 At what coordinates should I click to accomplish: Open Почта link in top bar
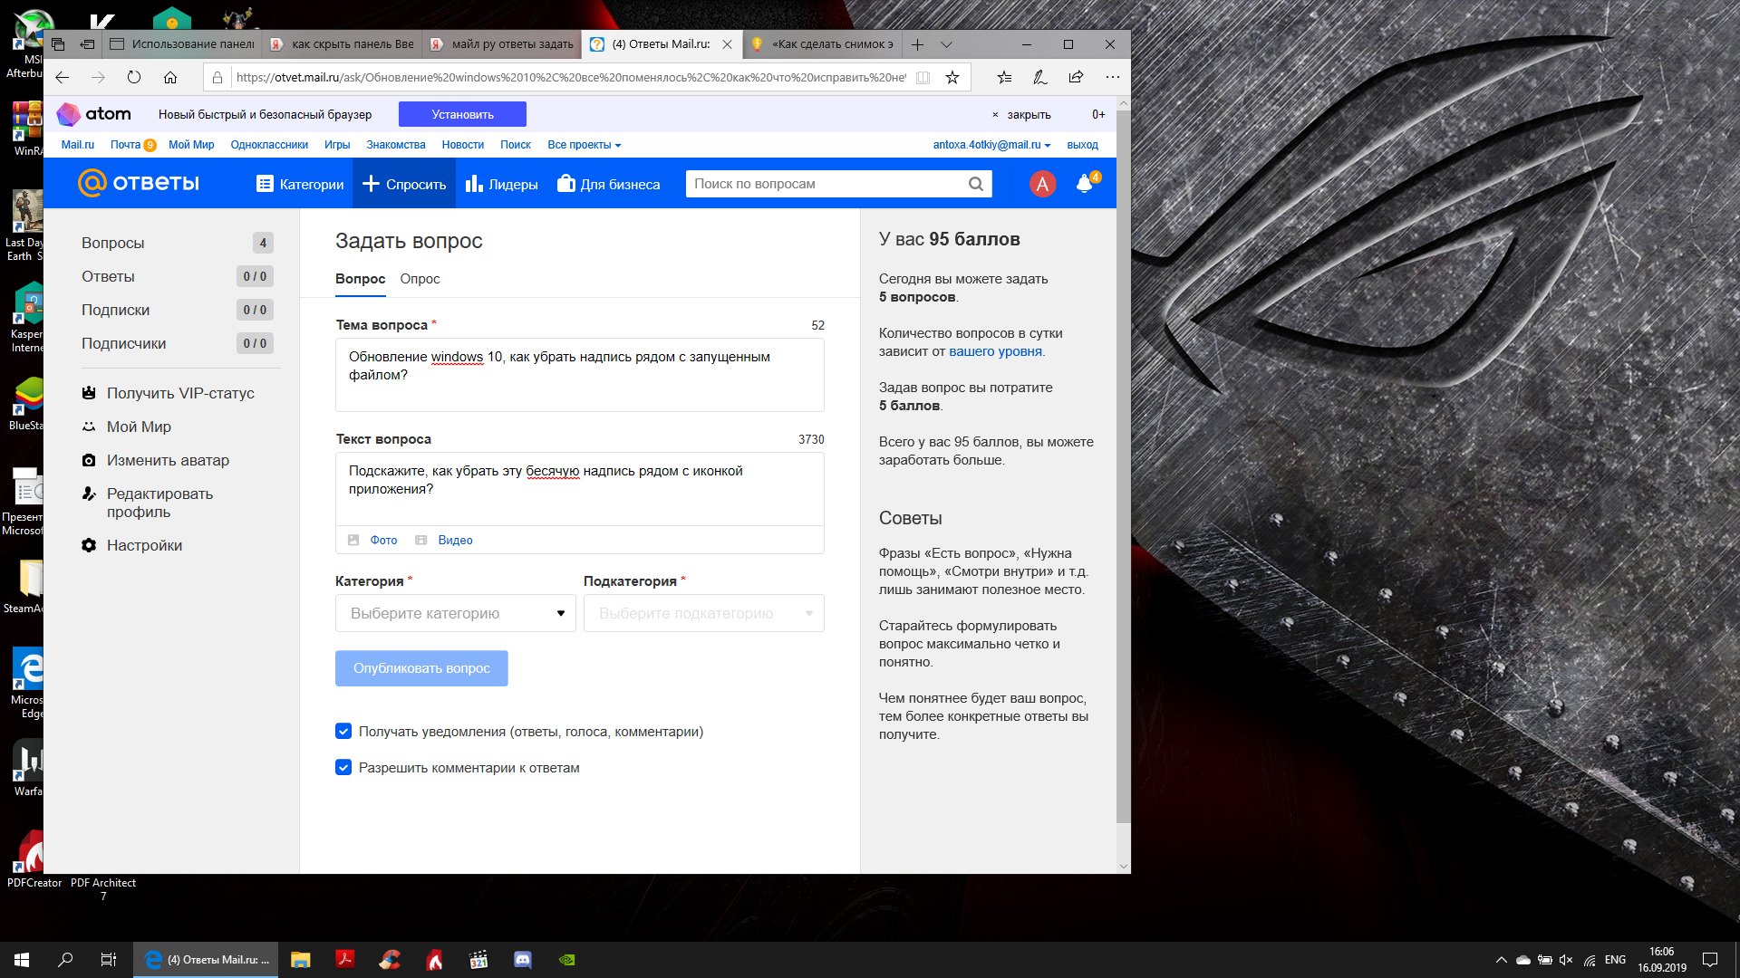[125, 145]
